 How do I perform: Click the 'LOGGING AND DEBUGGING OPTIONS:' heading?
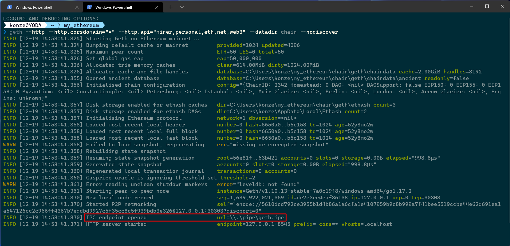point(51,19)
